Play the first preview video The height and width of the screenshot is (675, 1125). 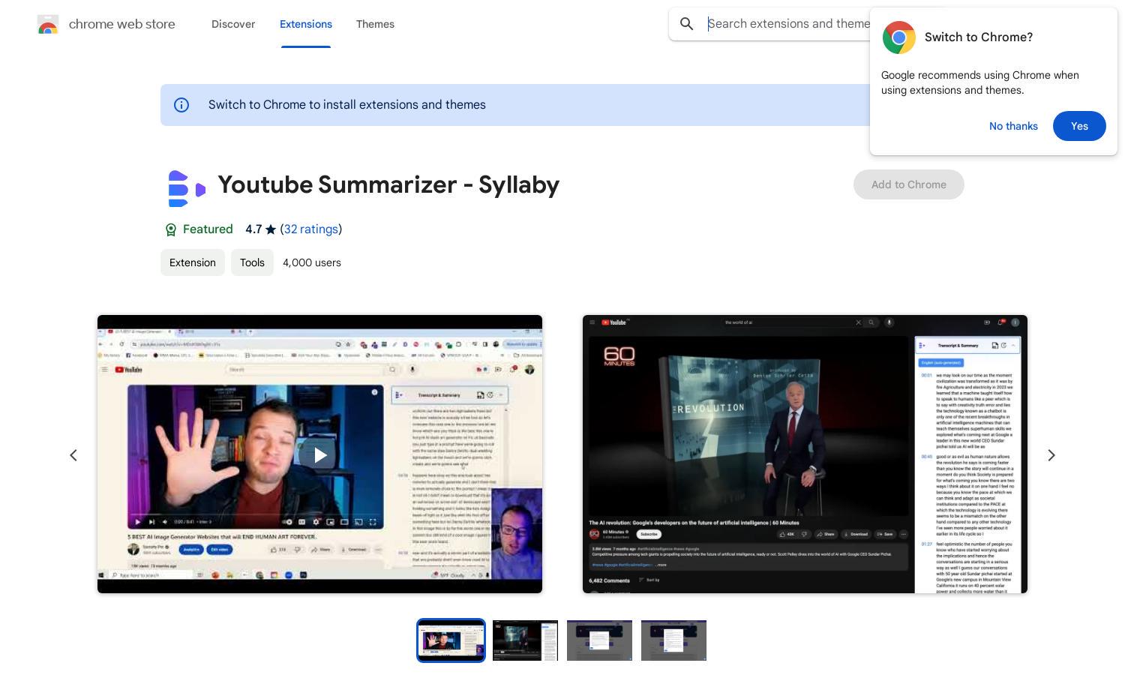(319, 454)
